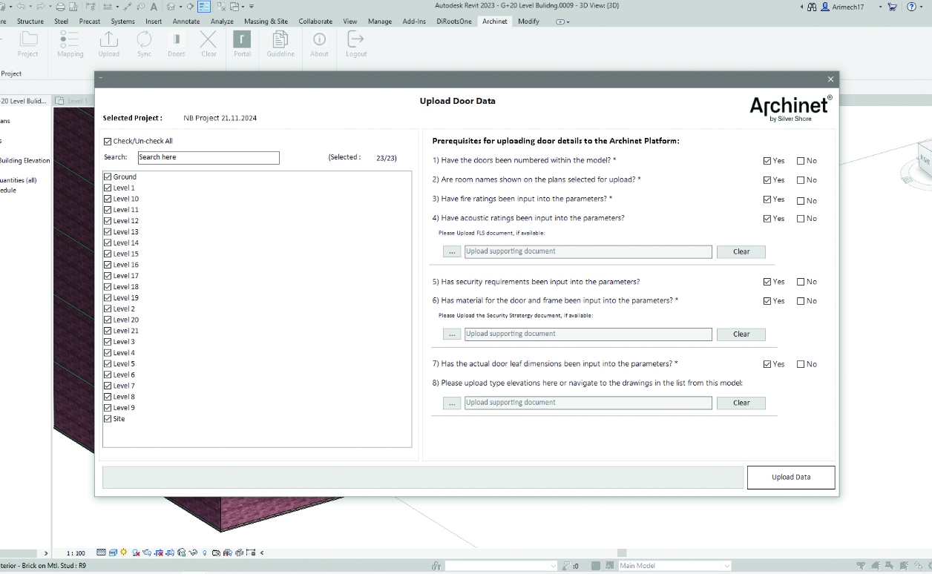Toggle the Check/Un-check All checkbox

point(108,141)
